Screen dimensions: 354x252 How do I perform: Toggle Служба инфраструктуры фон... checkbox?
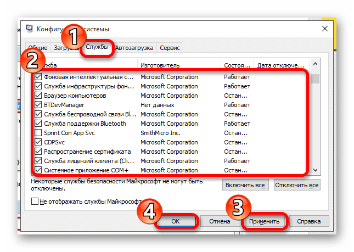point(38,86)
